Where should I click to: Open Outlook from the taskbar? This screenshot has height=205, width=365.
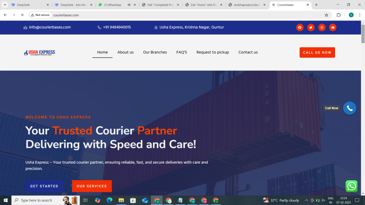point(145,200)
